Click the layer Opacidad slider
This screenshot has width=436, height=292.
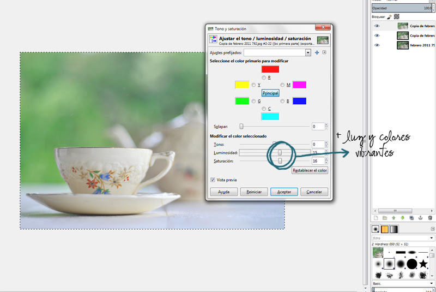tap(402, 8)
